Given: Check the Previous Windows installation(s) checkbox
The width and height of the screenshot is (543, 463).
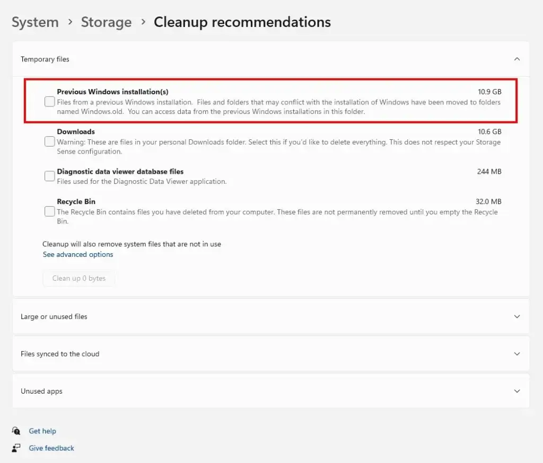Looking at the screenshot, I should (x=49, y=101).
